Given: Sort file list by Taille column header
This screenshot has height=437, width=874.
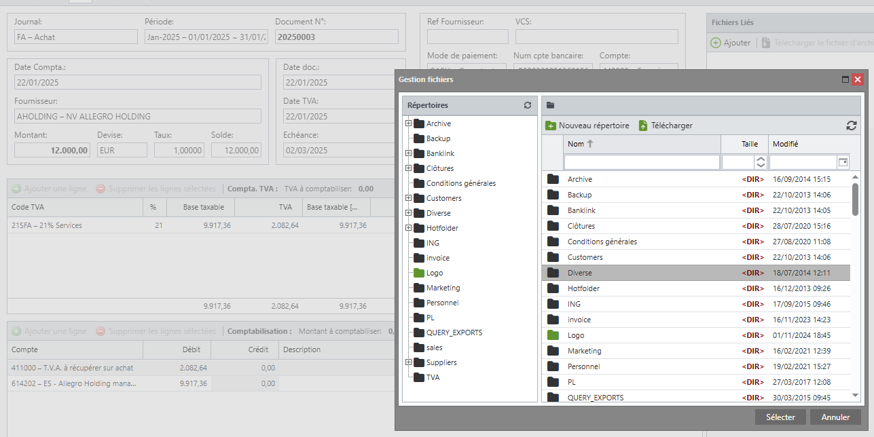Looking at the screenshot, I should pos(744,144).
